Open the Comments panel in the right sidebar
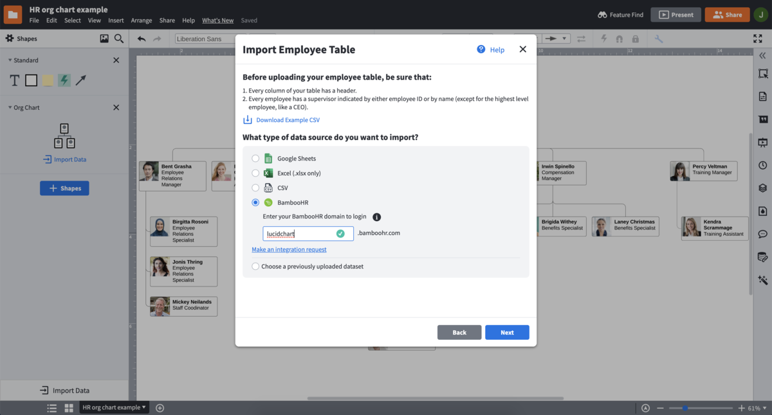The image size is (772, 415). tap(762, 233)
